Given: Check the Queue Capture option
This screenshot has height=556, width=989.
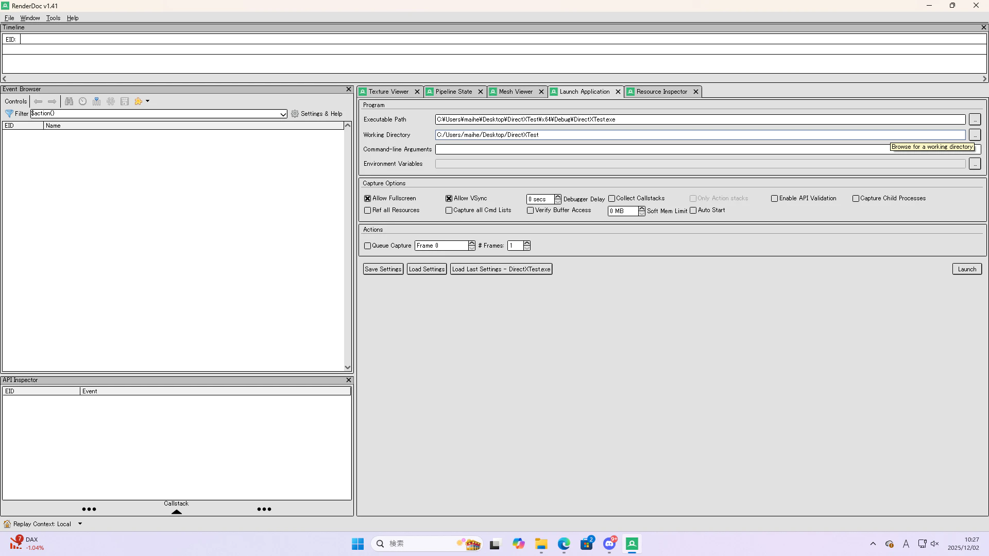Looking at the screenshot, I should 368,246.
